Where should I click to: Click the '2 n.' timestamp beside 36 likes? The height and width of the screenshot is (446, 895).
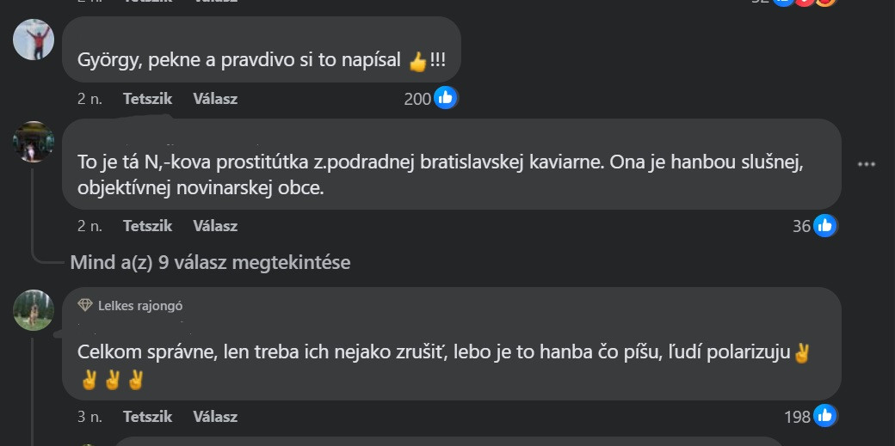89,226
